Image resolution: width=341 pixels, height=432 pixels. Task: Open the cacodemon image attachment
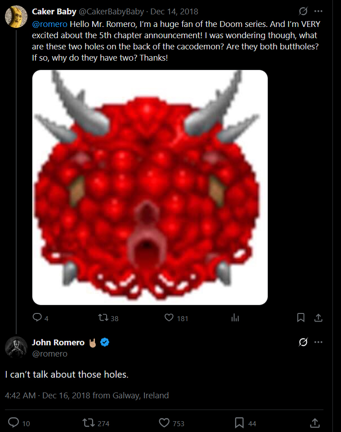150,187
